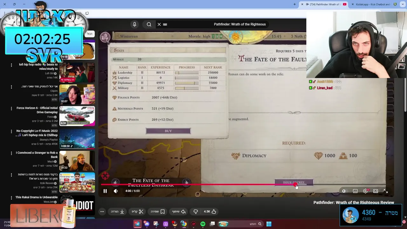Create a clip with the קליפ button
Viewport: 407px width, 229px height.
138,212
